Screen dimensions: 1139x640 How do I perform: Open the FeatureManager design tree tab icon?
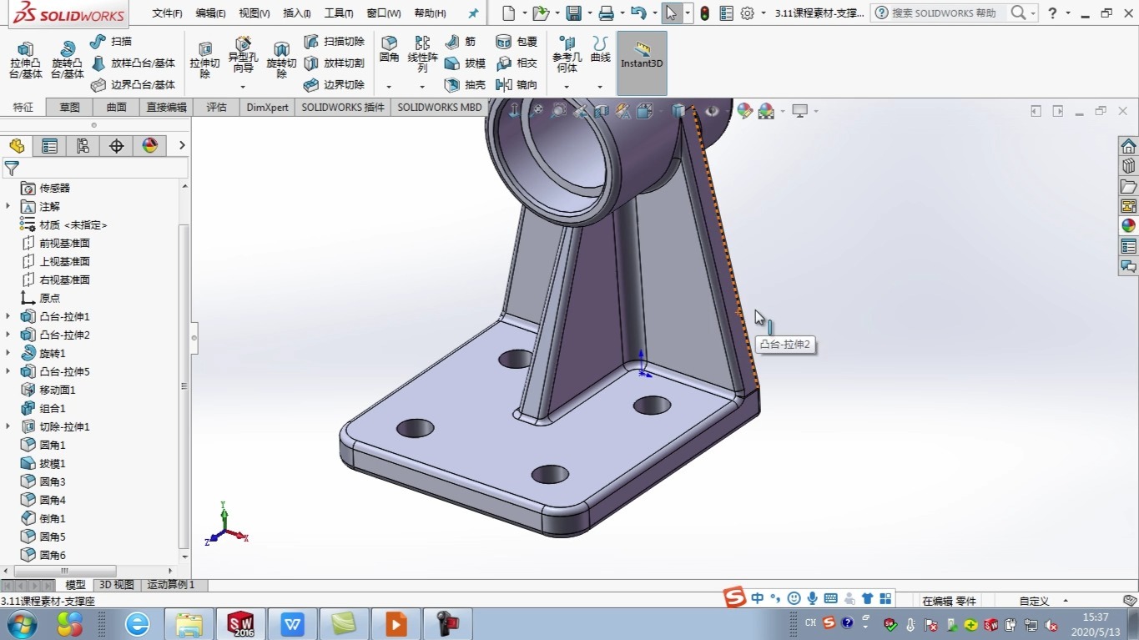(17, 146)
